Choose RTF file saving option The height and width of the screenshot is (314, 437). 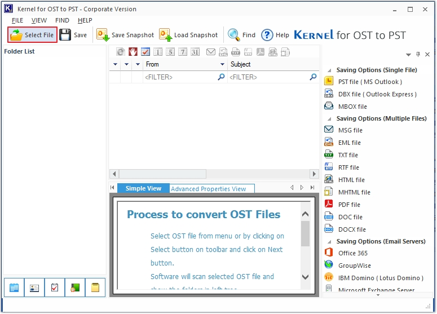(x=342, y=167)
